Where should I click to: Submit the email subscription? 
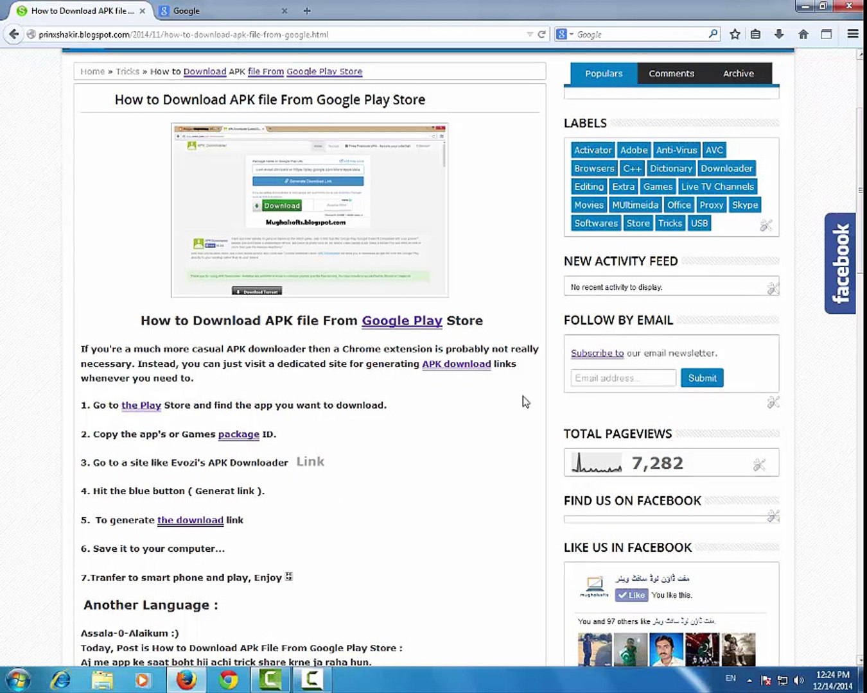point(702,378)
